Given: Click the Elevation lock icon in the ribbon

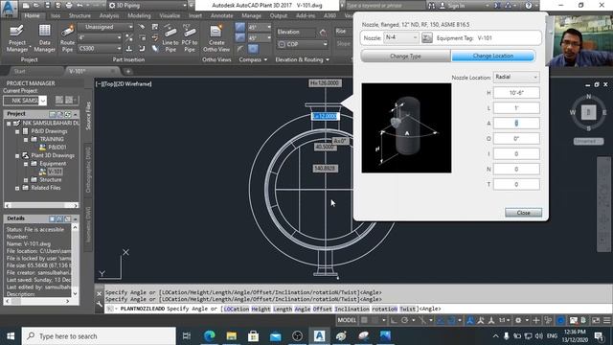Looking at the screenshot, I should (323, 33).
